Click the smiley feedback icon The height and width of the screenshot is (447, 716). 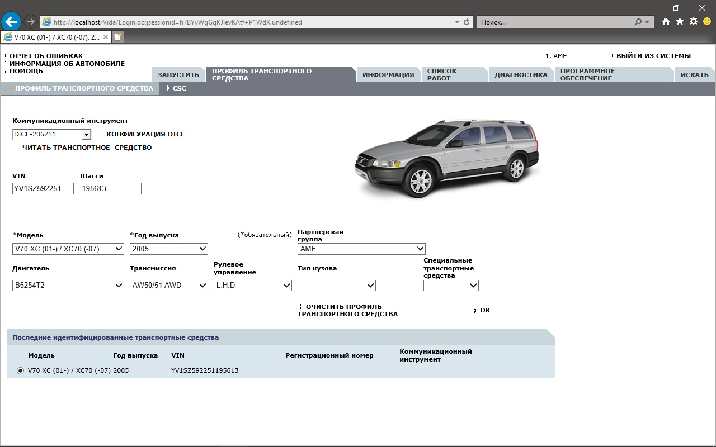pyautogui.click(x=707, y=22)
